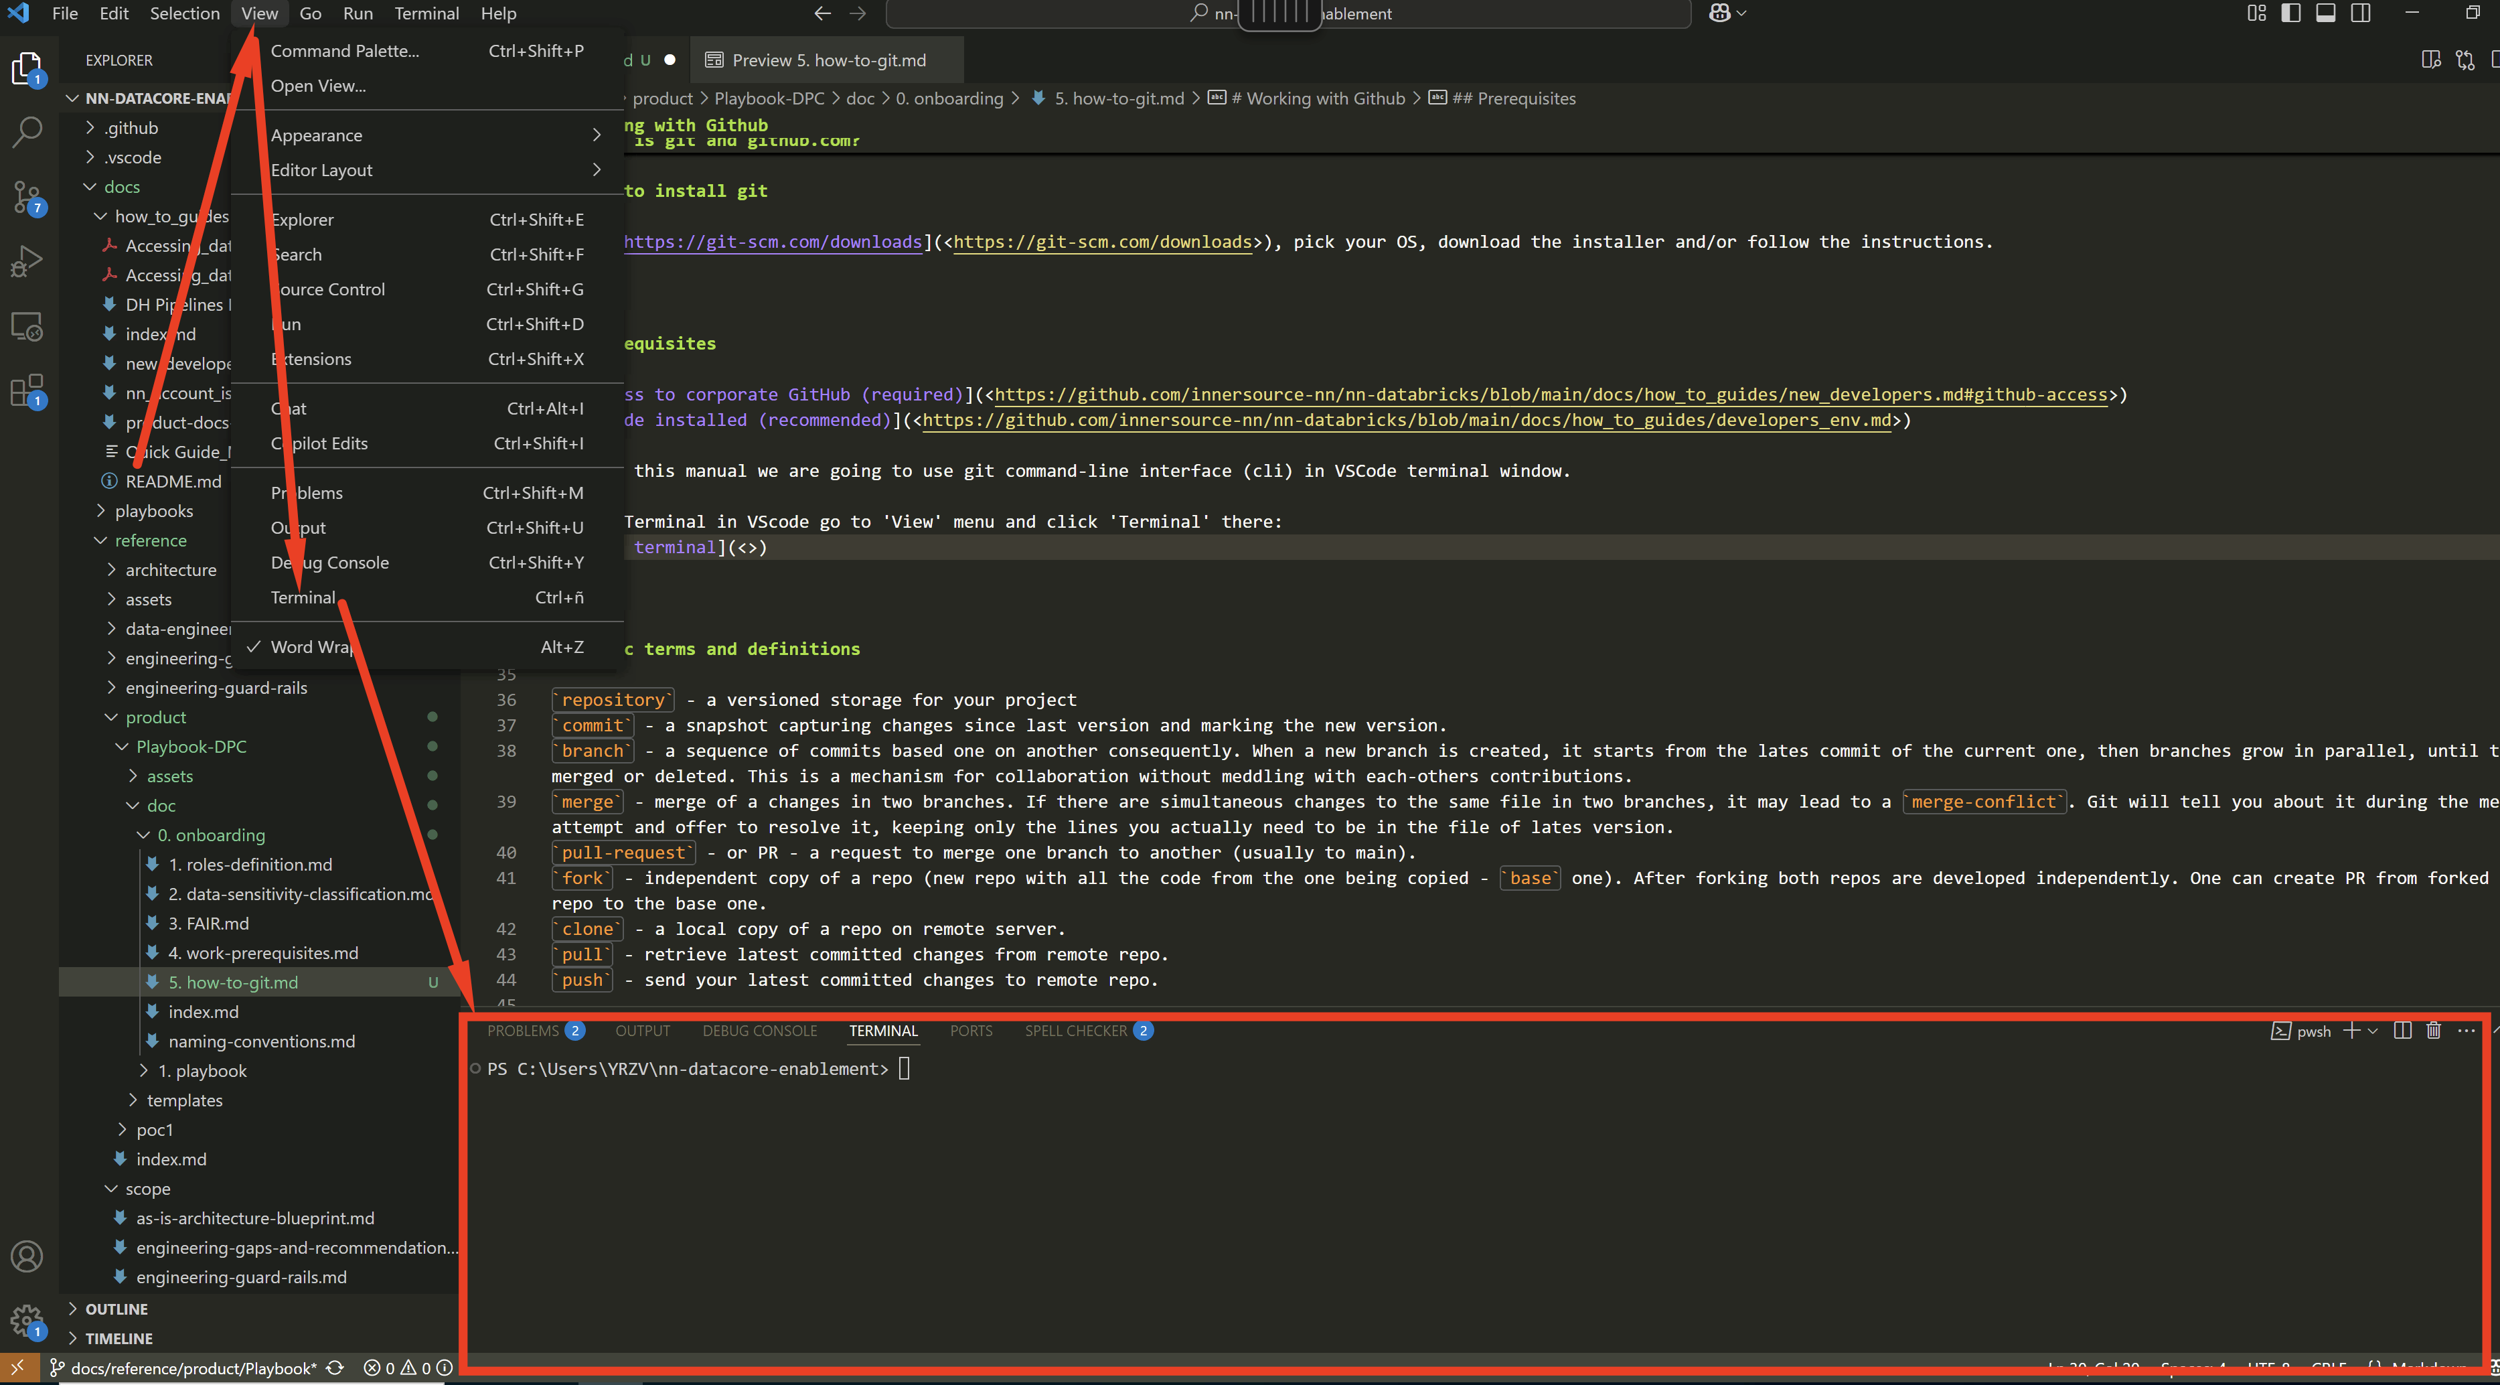Click the VS Code logo in the title bar
The width and height of the screenshot is (2500, 1385).
click(19, 13)
